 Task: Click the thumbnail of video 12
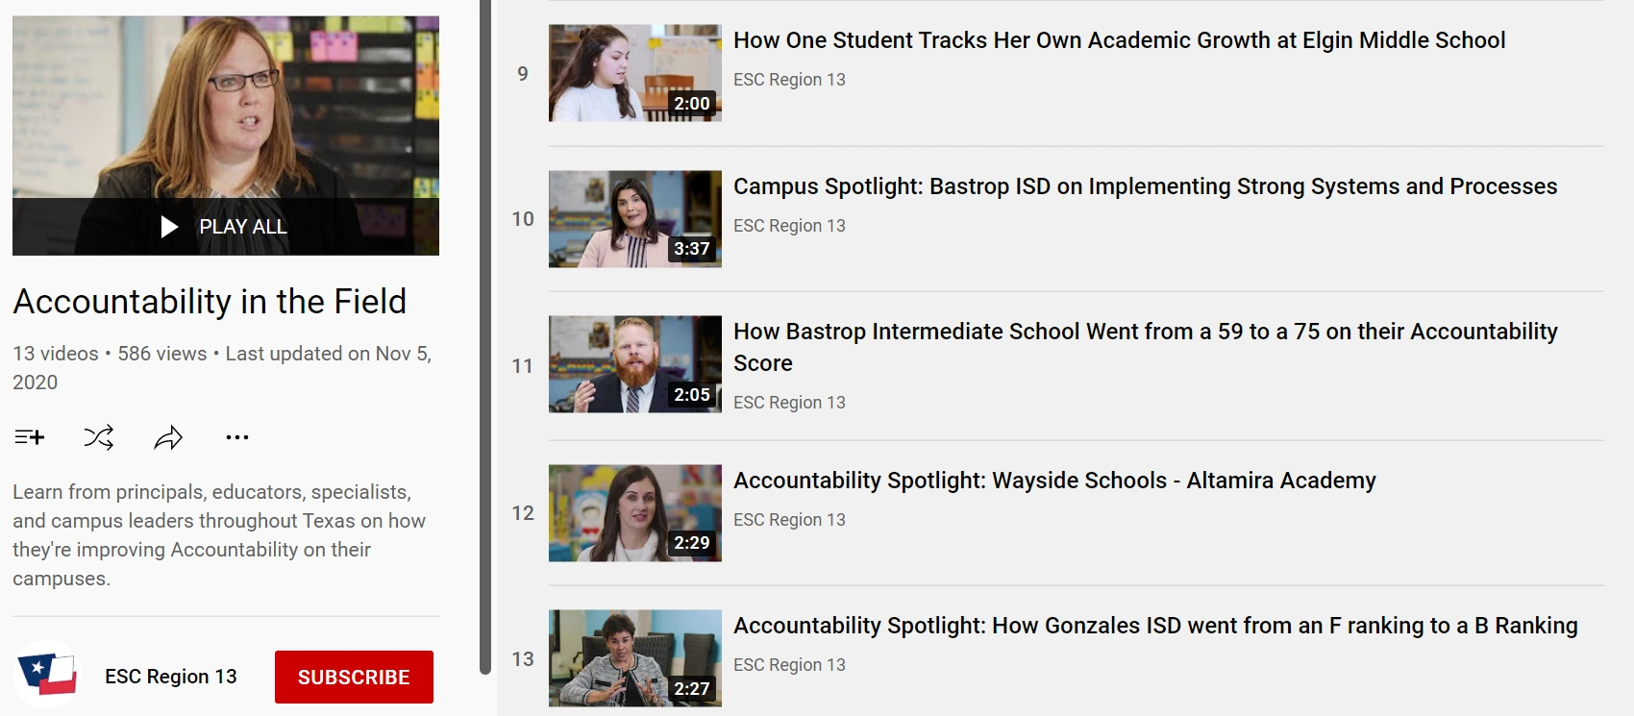635,513
